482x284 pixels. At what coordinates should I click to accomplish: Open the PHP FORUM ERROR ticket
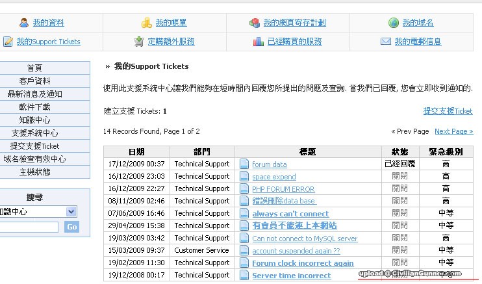click(283, 189)
